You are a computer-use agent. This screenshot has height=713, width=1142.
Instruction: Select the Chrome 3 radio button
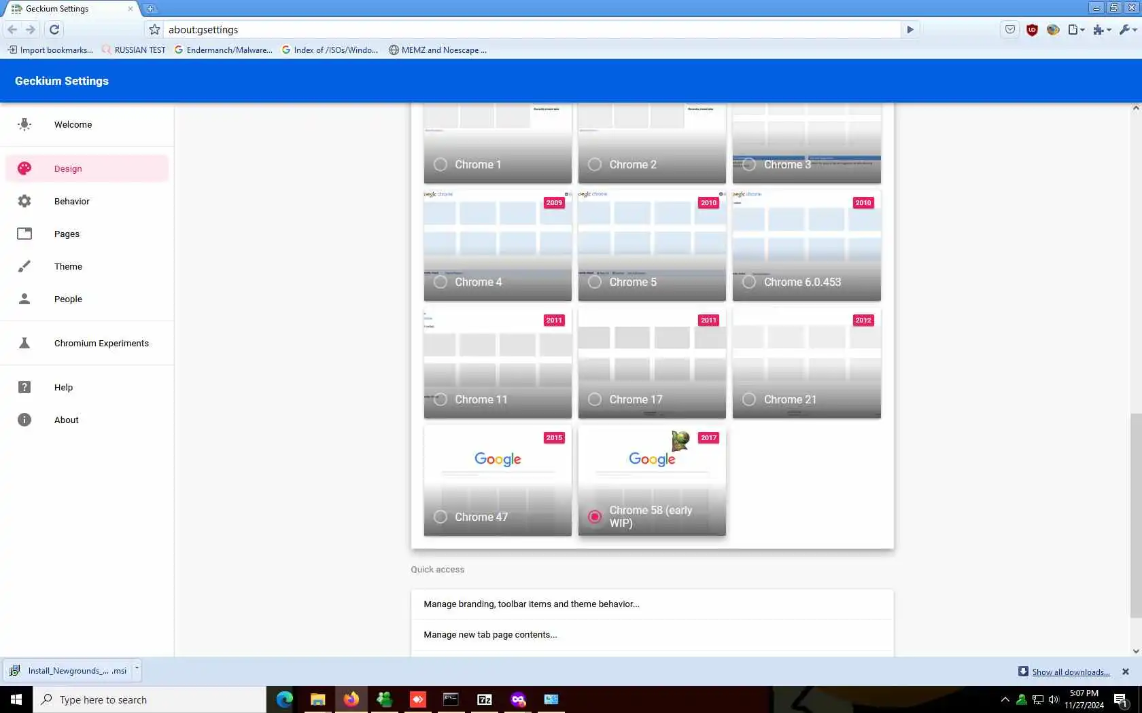749,164
